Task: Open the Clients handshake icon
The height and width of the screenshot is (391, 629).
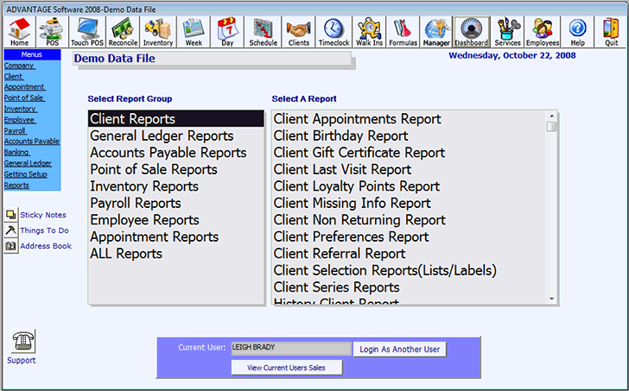Action: (x=298, y=32)
